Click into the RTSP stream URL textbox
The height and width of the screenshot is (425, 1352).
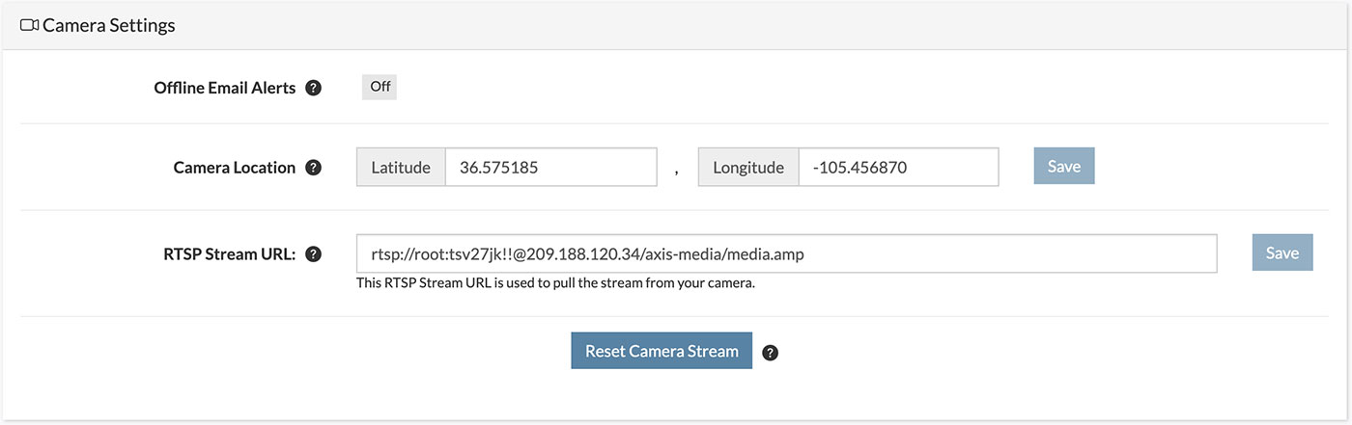point(786,253)
